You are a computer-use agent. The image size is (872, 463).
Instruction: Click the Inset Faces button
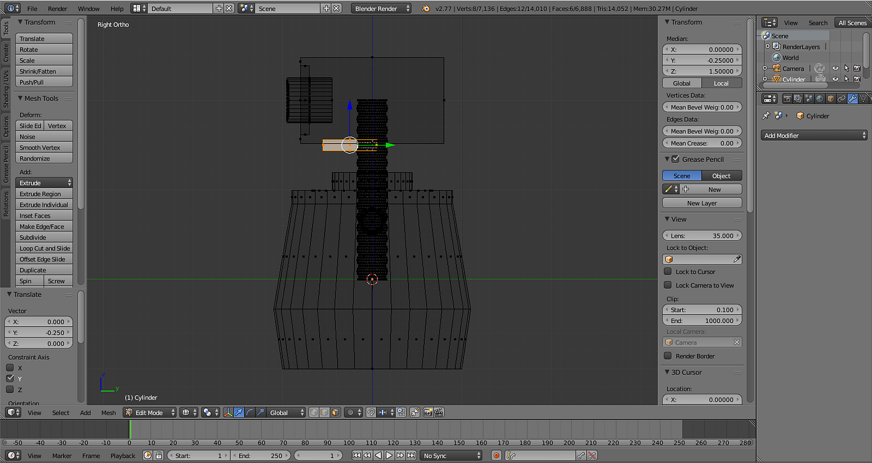click(44, 215)
